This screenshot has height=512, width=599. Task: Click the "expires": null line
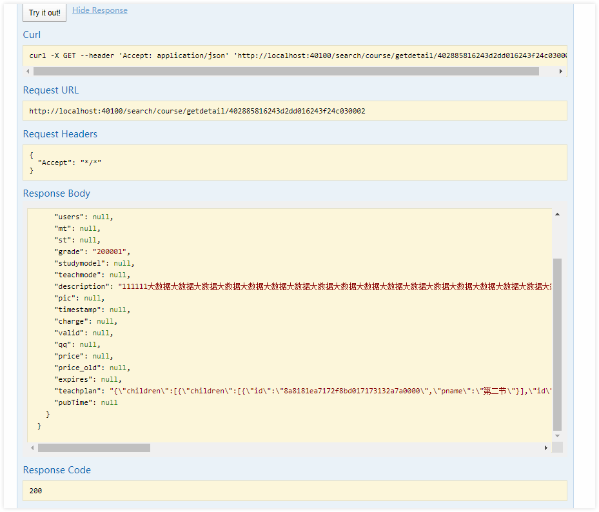tap(88, 379)
